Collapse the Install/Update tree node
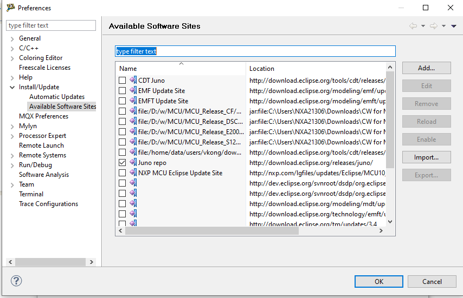The height and width of the screenshot is (298, 463). tap(12, 87)
